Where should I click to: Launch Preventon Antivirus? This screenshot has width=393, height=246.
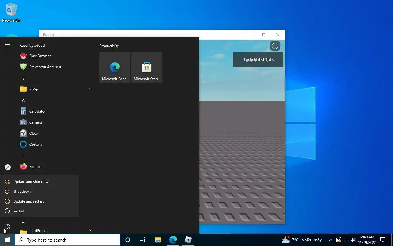(55, 67)
